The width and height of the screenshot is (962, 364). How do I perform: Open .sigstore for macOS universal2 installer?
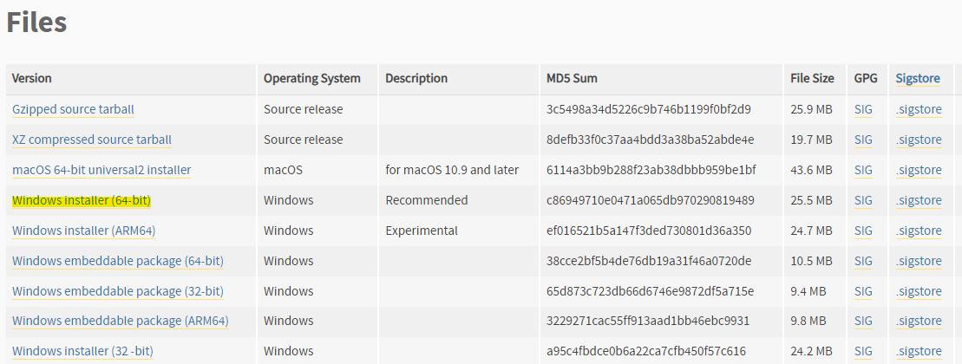[919, 170]
